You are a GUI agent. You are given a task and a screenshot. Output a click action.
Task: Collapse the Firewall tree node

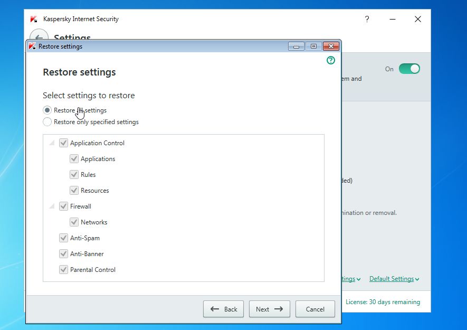pos(52,206)
